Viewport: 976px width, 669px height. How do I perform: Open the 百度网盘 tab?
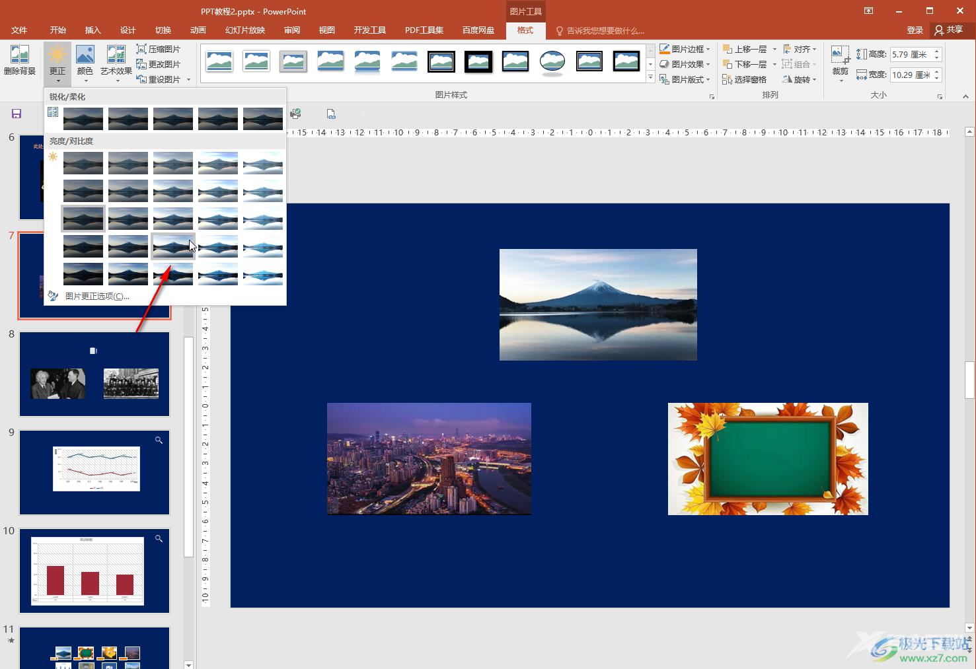tap(478, 30)
